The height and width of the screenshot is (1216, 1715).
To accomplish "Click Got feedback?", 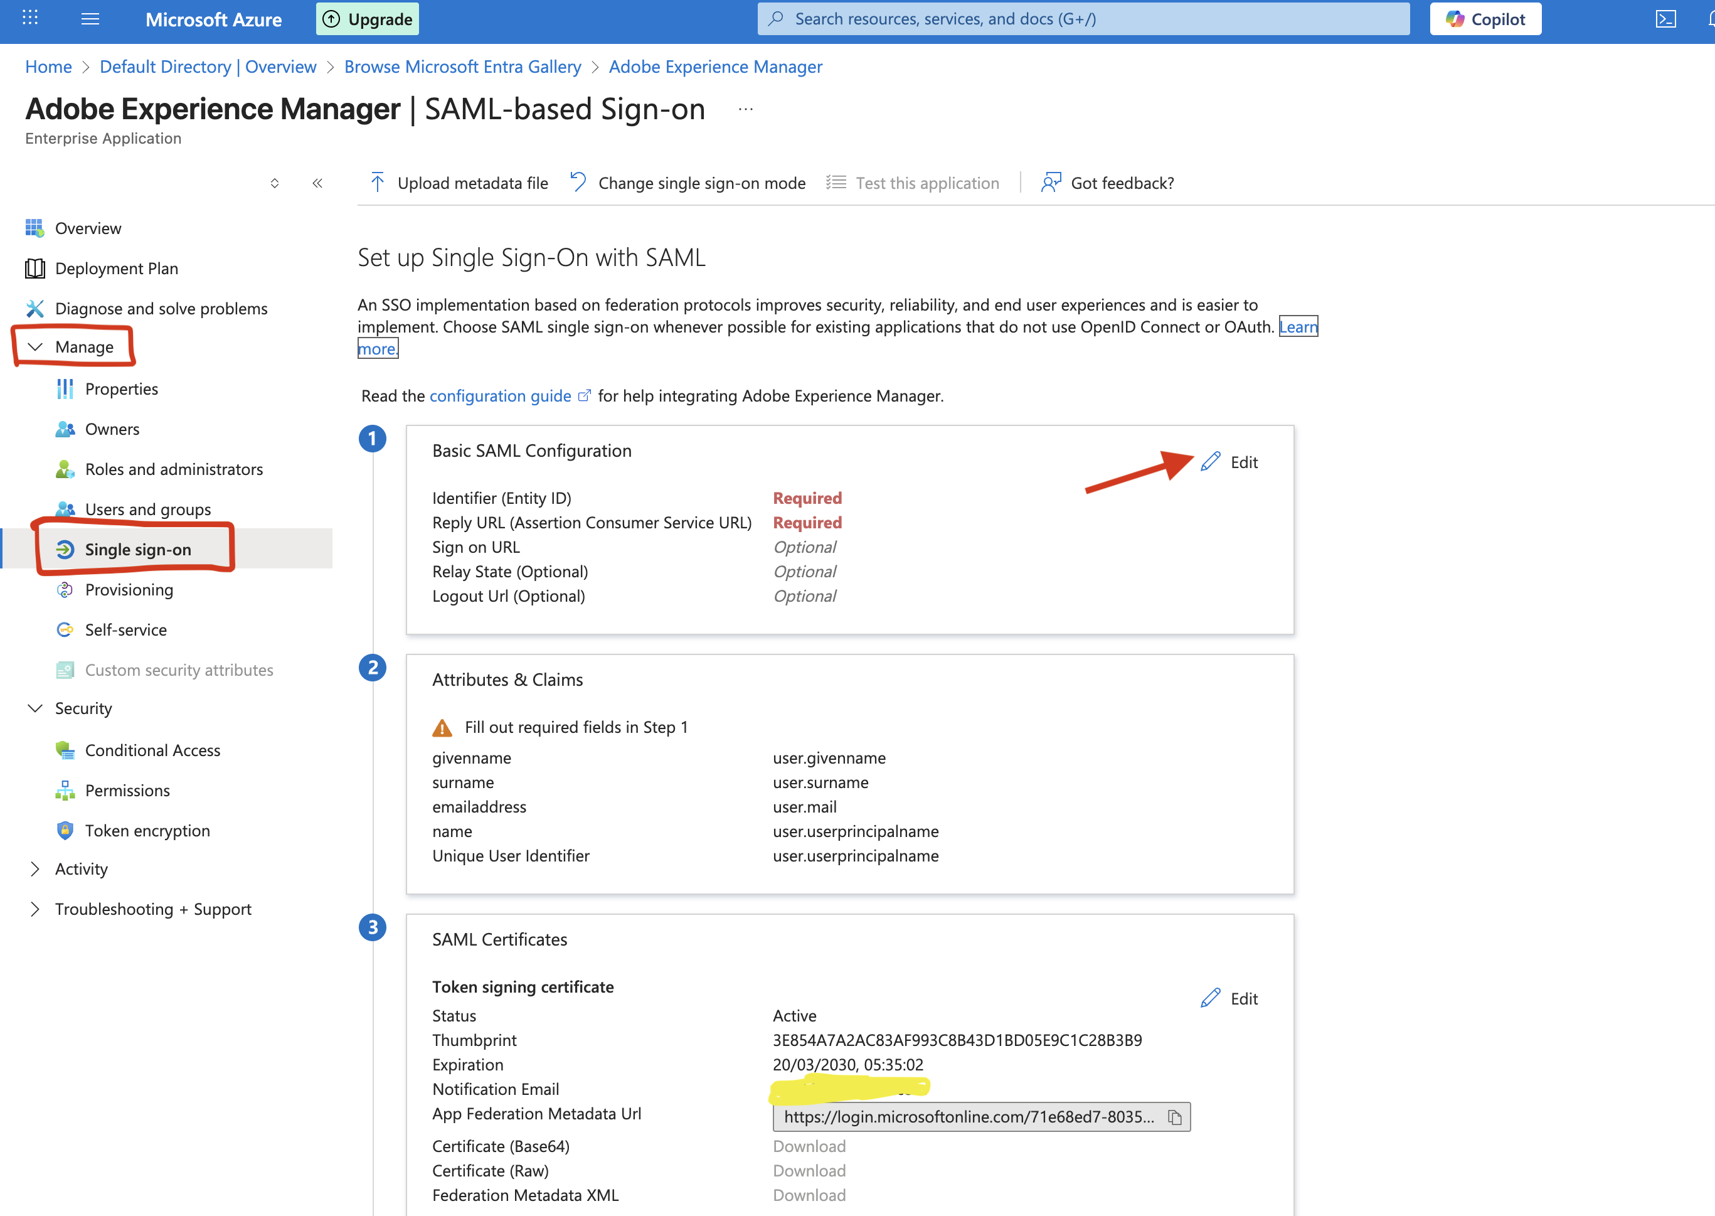I will pos(1107,183).
